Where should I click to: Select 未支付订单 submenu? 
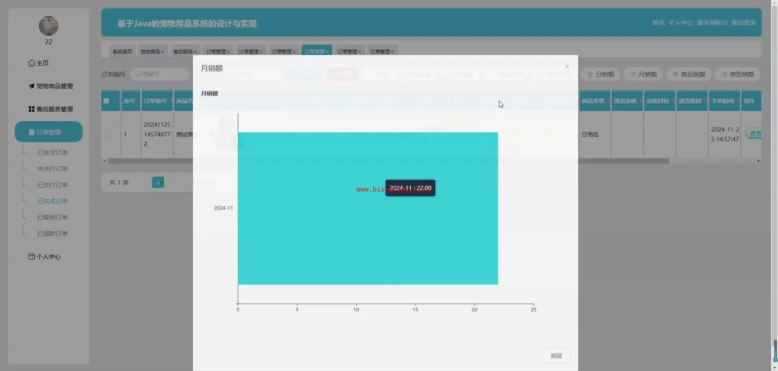point(52,168)
